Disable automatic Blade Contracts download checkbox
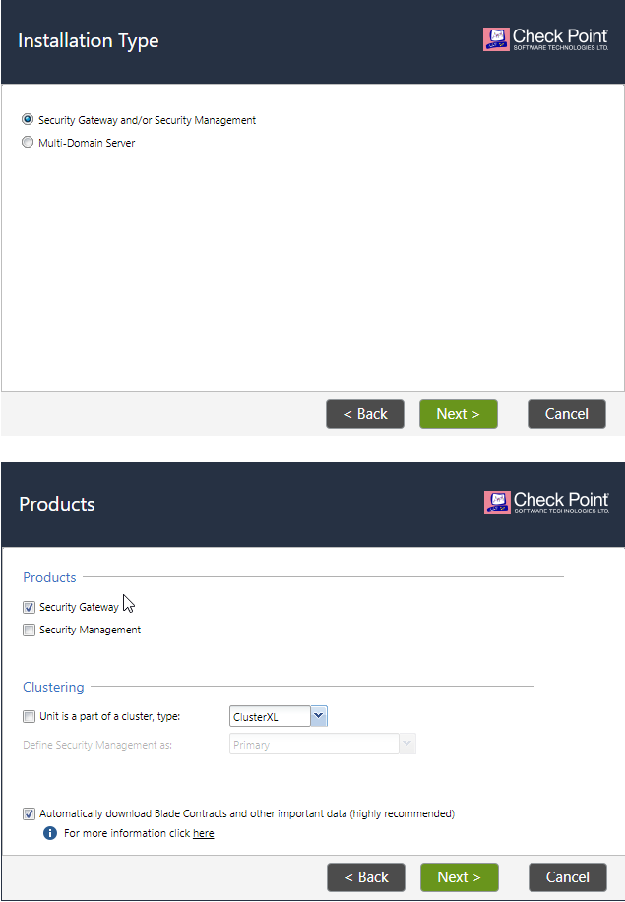 (29, 814)
